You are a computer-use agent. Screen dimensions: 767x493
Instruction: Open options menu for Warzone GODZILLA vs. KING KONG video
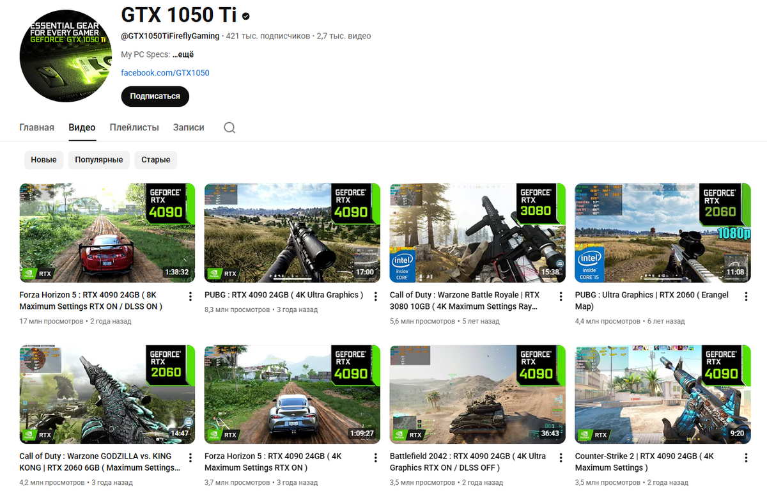click(x=190, y=458)
